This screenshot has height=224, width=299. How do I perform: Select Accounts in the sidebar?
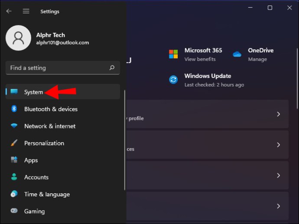(x=36, y=177)
